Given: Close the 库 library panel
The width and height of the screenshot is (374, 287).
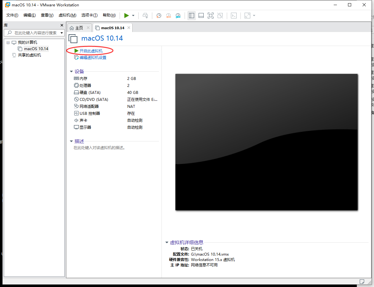Looking at the screenshot, I should 62,25.
